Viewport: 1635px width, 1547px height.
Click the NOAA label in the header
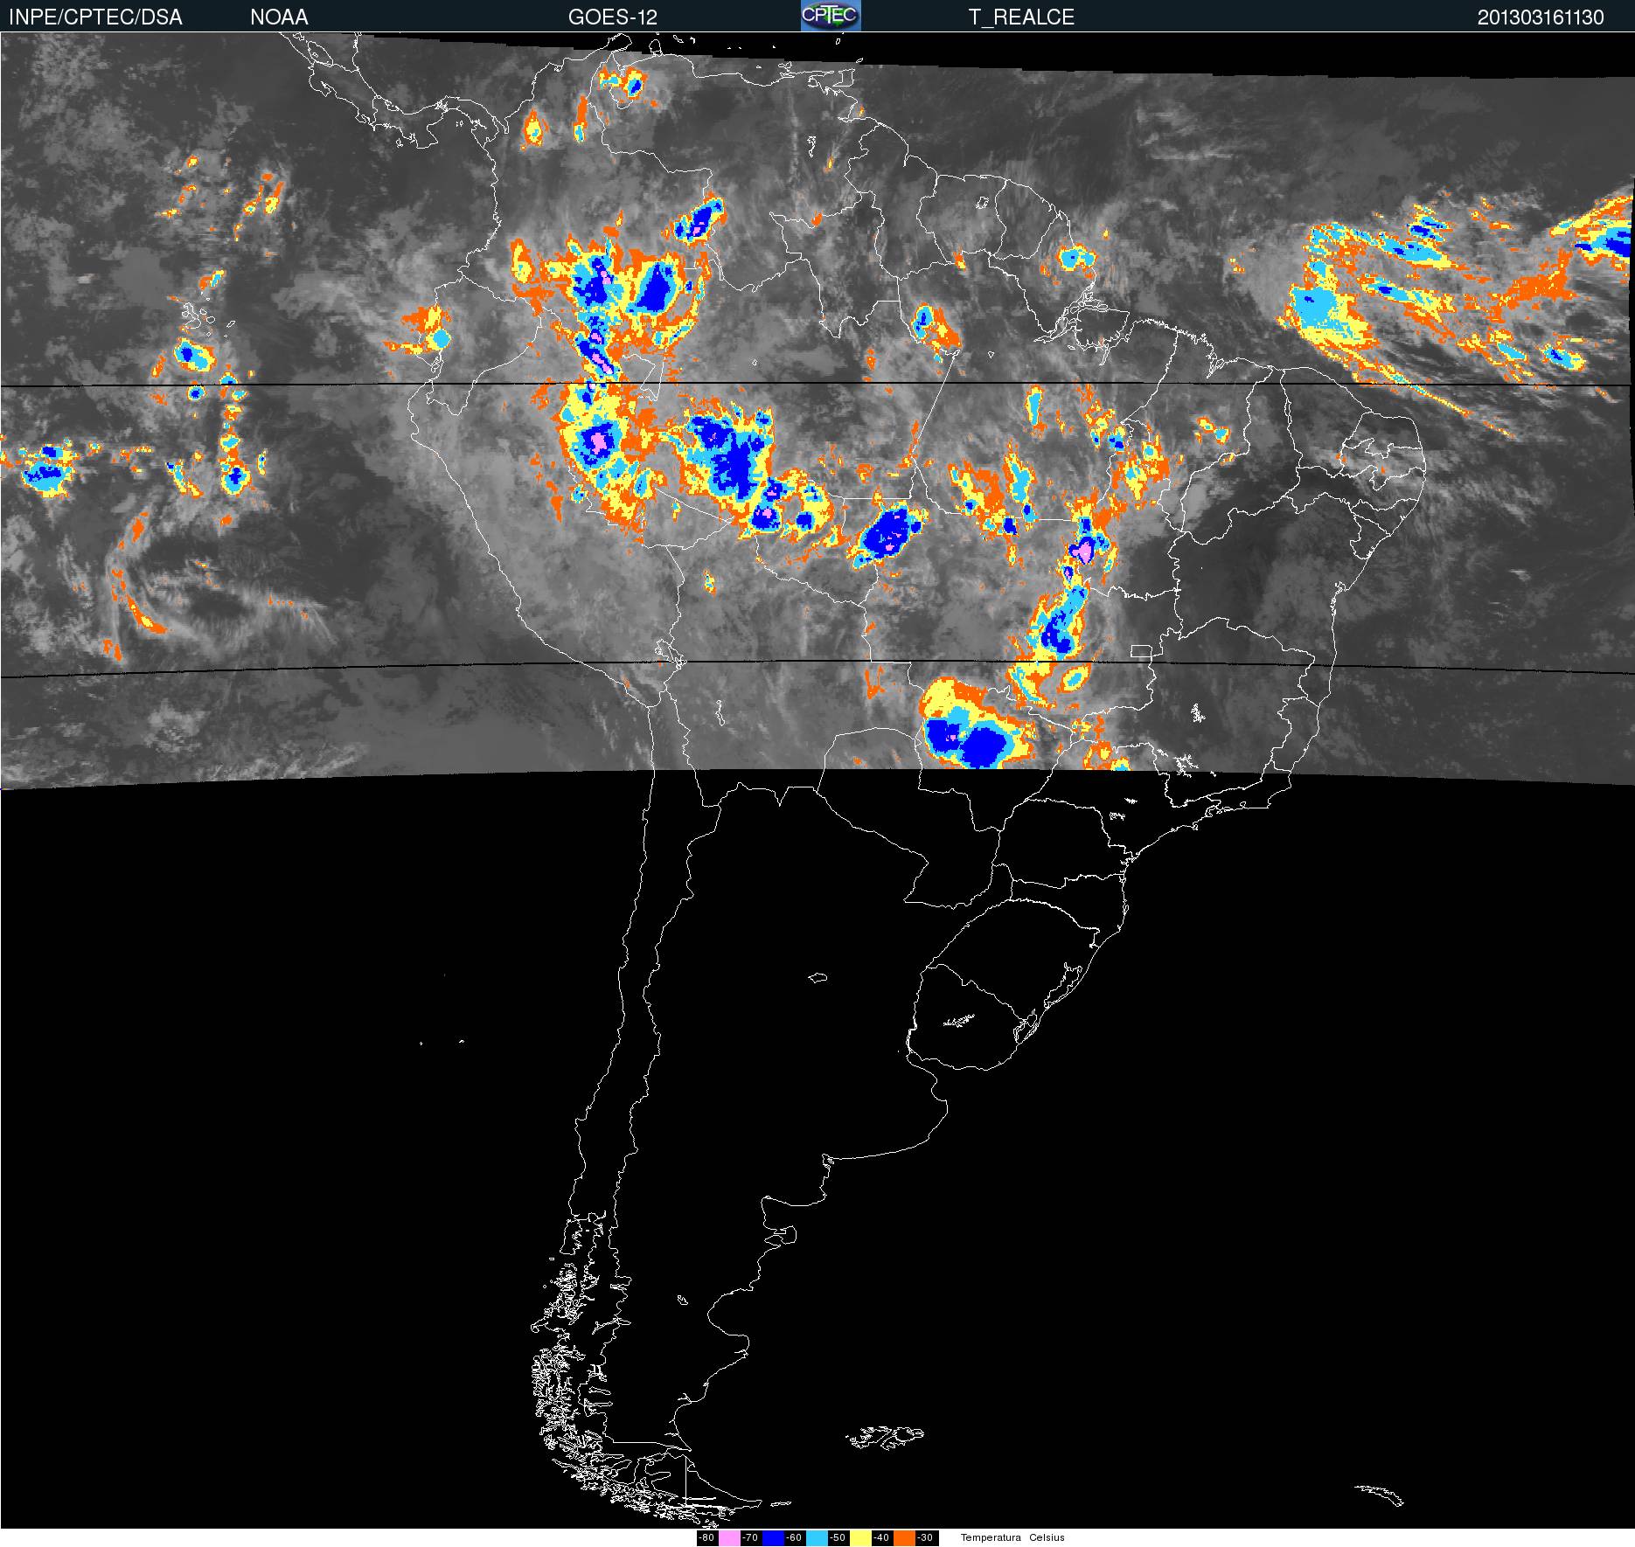[x=279, y=17]
